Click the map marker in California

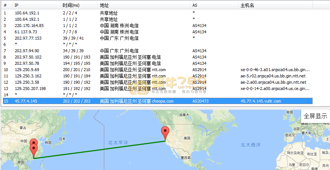[x=165, y=133]
